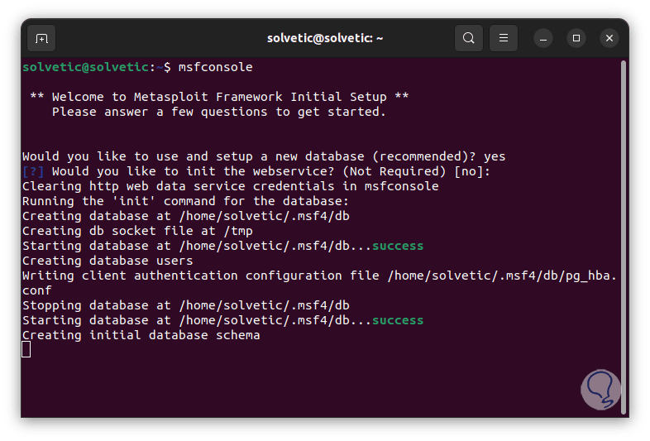
Task: Open the hamburger main menu
Action: (504, 38)
